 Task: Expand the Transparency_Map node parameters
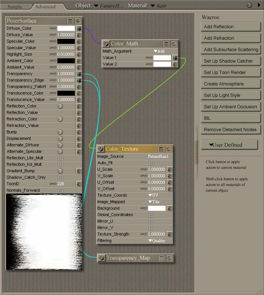click(x=161, y=258)
